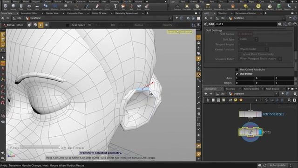Screen dimensions: 298x168
Task: Select the Box shelf tool
Action: click(x=5, y=7)
